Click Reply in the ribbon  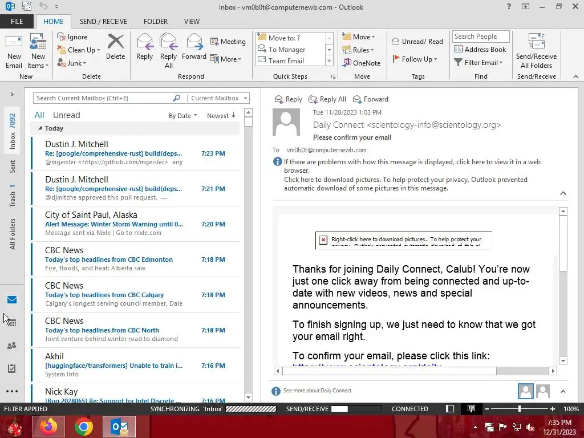144,47
